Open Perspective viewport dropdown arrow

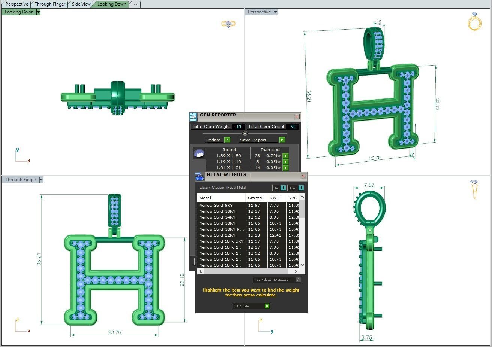pos(275,12)
